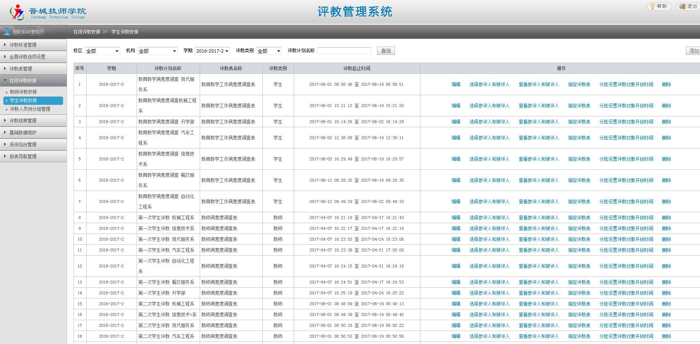
Task: Focus the 评教计划名称 input field
Action: click(x=344, y=51)
